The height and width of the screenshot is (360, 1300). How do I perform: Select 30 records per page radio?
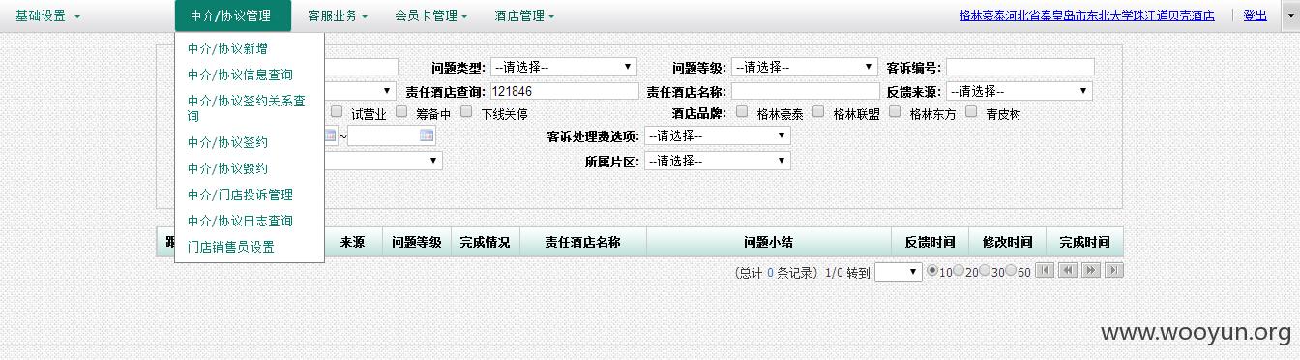coord(985,271)
